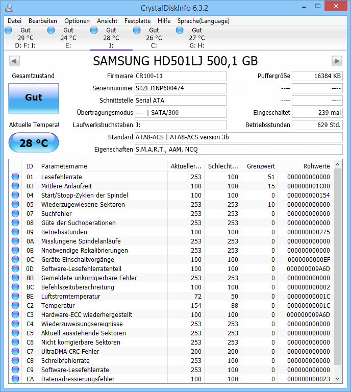Click status orb for Geräte-Einschaltvorgänge row

pyautogui.click(x=15, y=259)
